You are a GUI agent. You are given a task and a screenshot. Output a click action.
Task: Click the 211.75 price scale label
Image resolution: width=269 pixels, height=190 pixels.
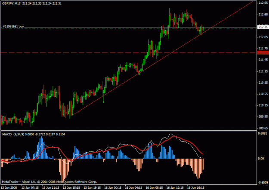(x=263, y=49)
